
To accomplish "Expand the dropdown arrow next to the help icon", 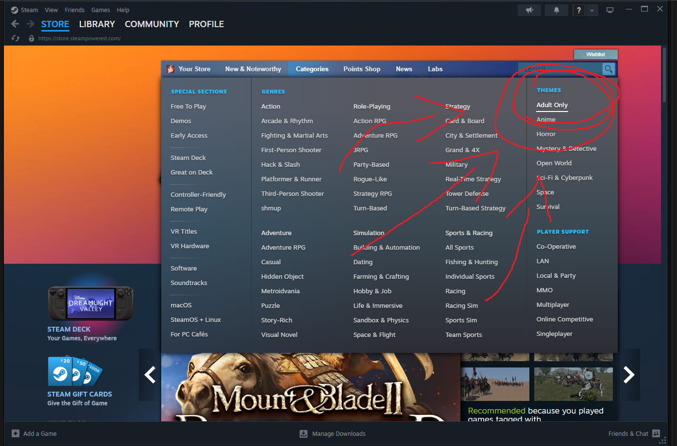I will pos(592,10).
